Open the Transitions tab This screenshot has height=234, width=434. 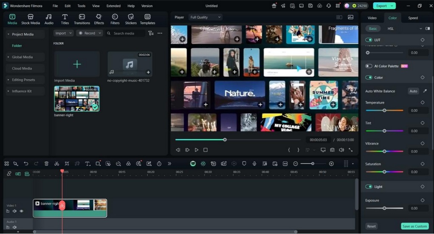(x=82, y=19)
